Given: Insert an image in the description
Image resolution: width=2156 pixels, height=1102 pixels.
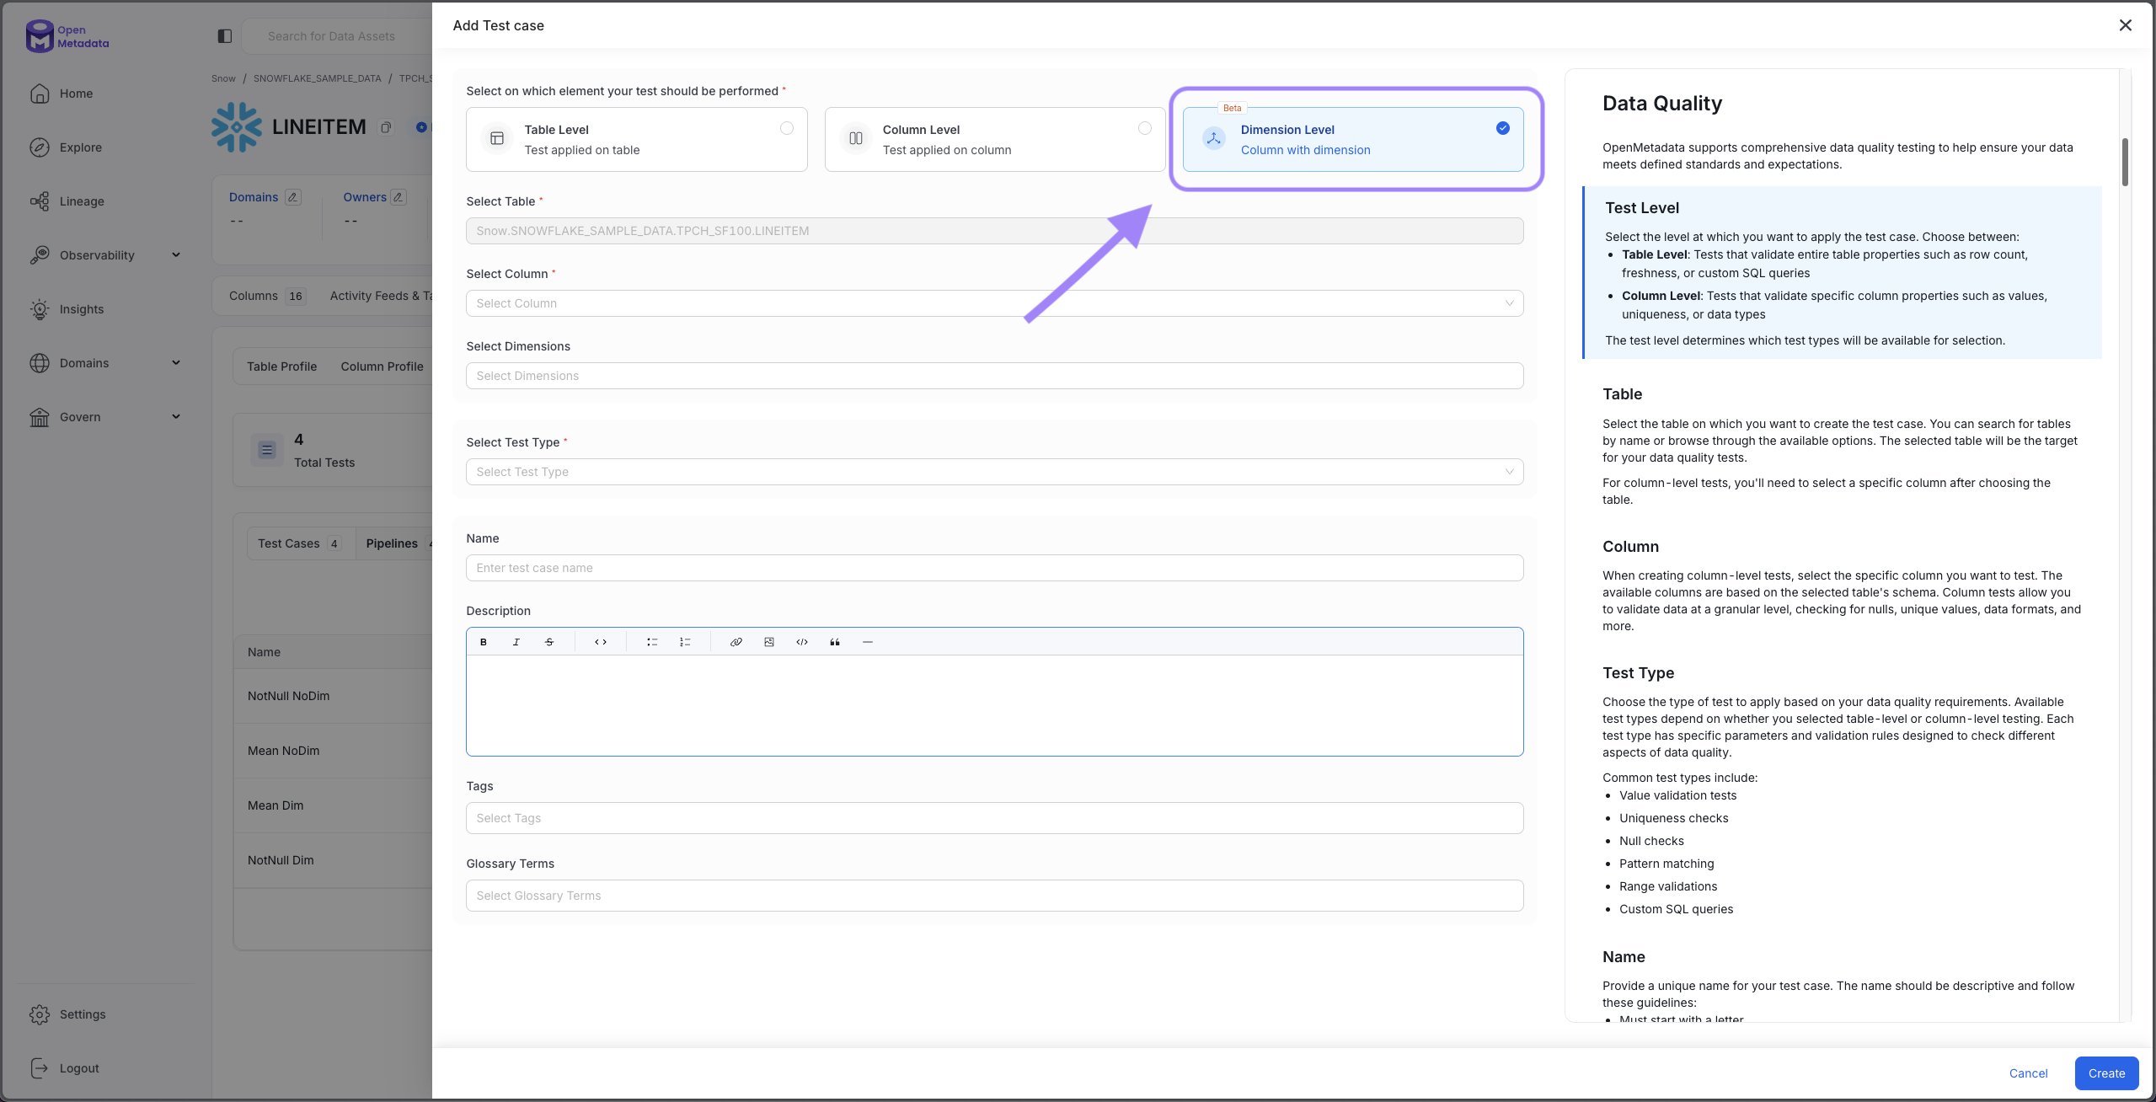Looking at the screenshot, I should coord(769,642).
